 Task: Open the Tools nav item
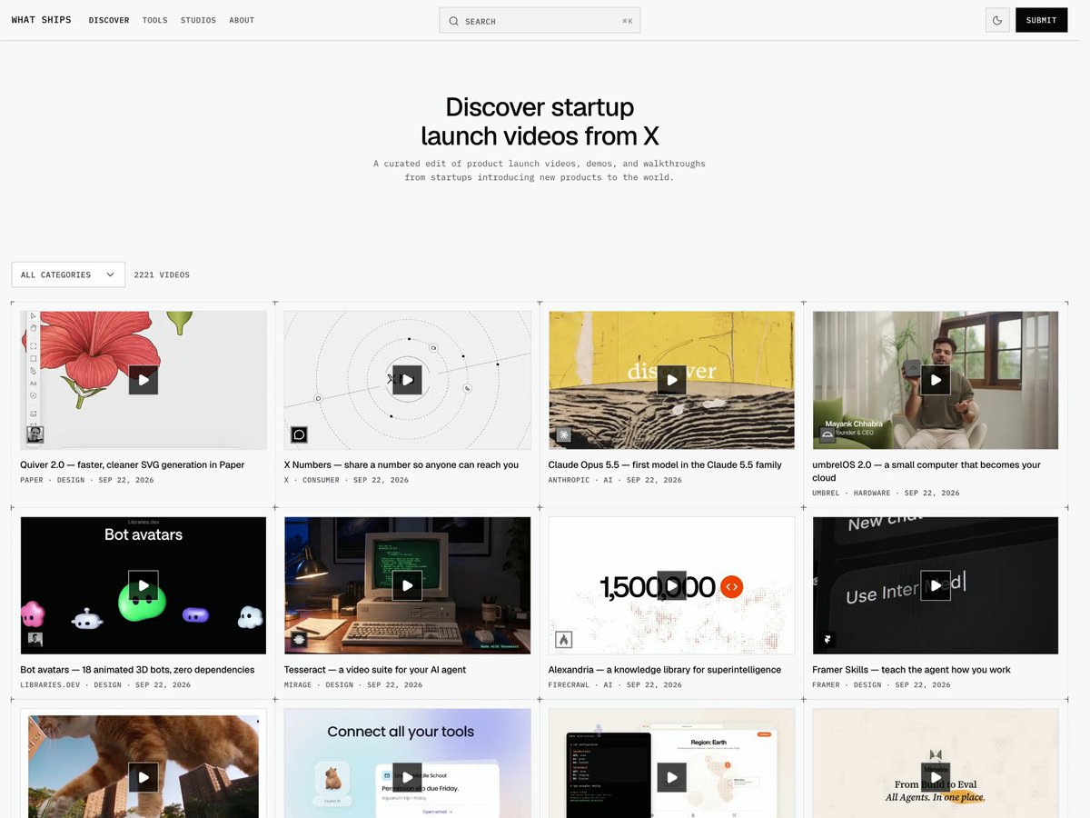[x=155, y=20]
